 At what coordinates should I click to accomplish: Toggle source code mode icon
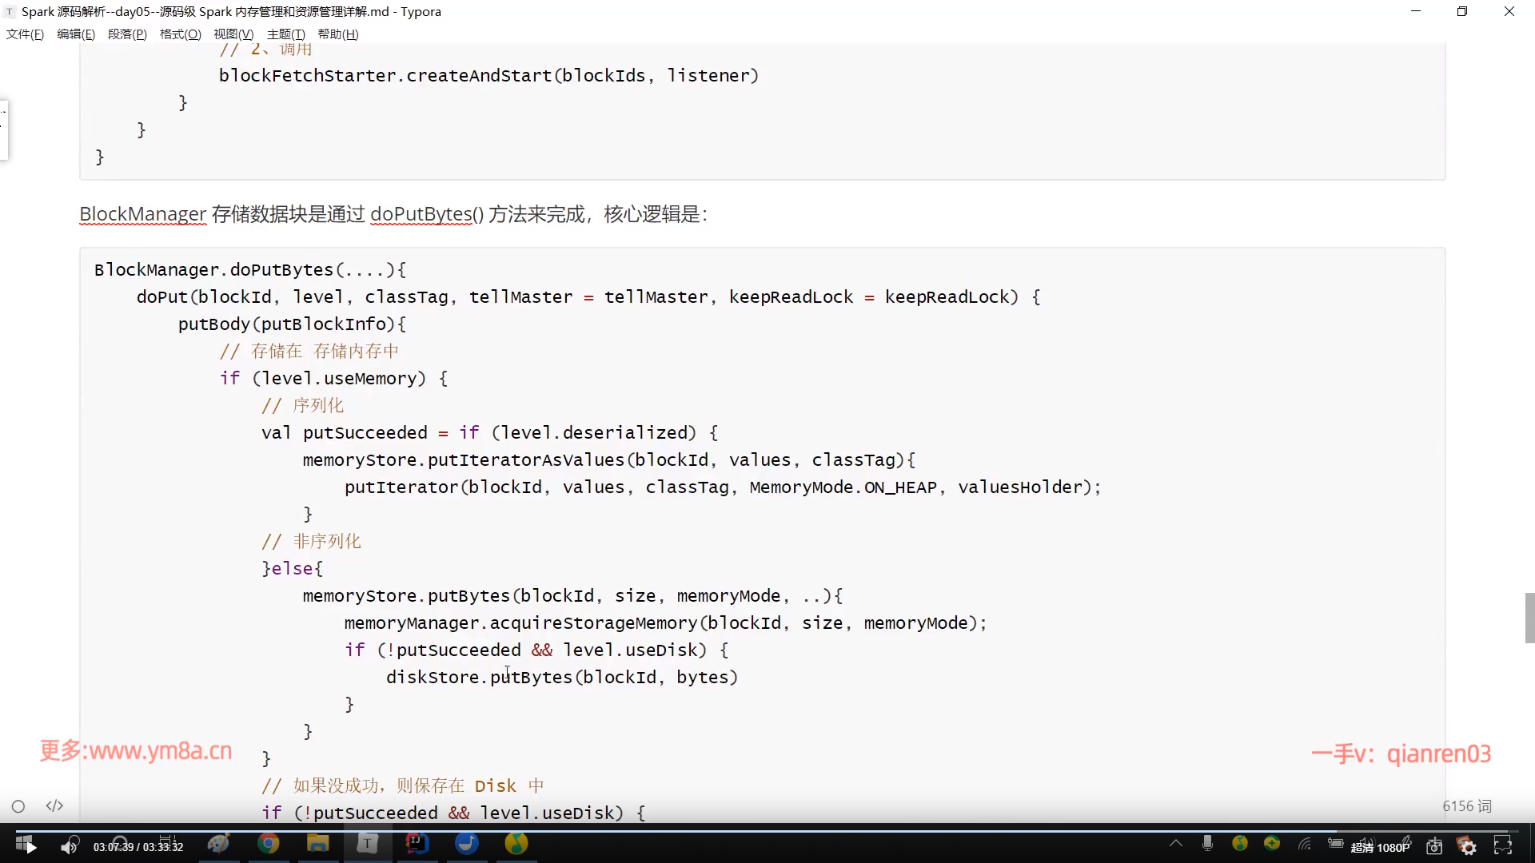coord(54,805)
